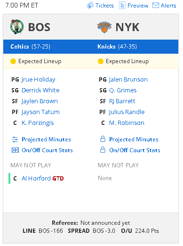Click the Celtics (57-25) team header
183x246 pixels.
(30, 47)
